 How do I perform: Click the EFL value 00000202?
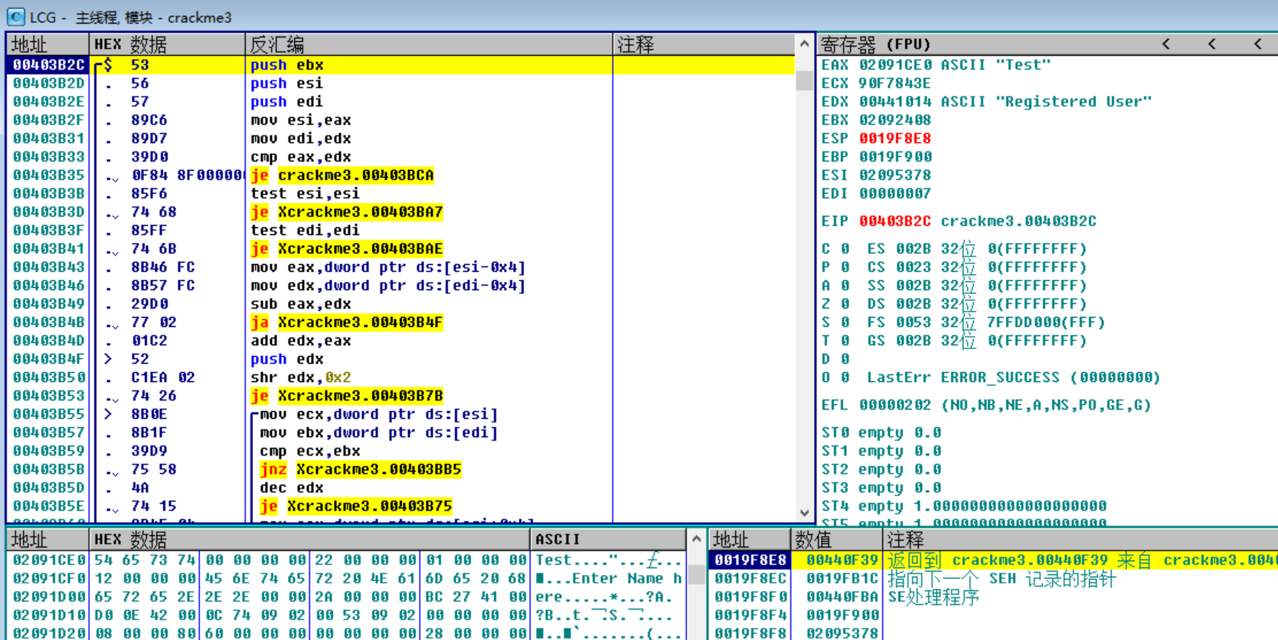click(895, 405)
